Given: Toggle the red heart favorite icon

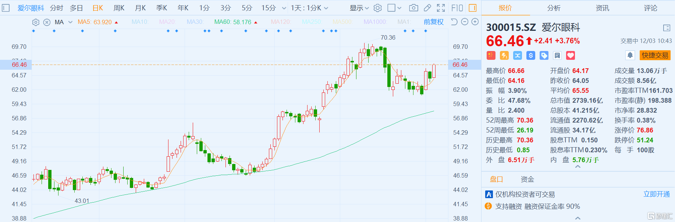Looking at the screenshot, I should tap(571, 55).
